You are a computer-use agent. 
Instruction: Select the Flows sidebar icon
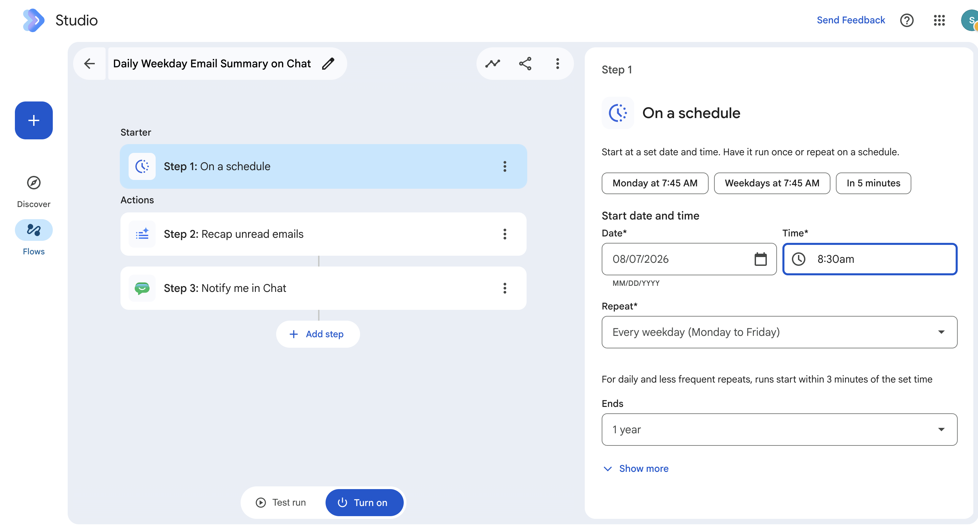[x=34, y=230]
